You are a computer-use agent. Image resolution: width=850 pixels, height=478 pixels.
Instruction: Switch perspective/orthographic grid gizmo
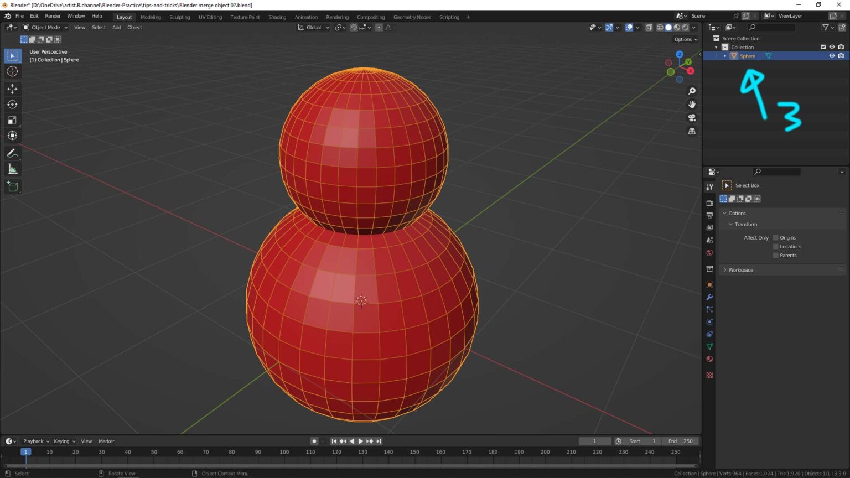click(692, 131)
